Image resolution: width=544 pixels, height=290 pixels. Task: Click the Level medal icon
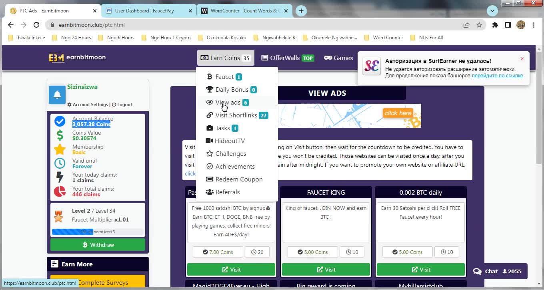[58, 216]
